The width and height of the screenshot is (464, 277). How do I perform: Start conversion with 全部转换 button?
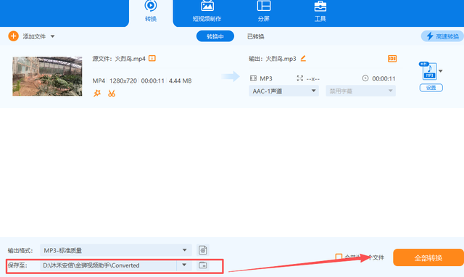(x=428, y=257)
